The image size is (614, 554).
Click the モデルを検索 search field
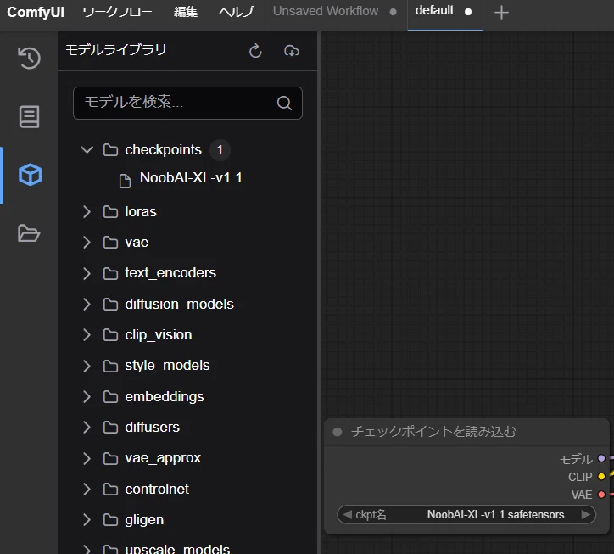coord(187,103)
